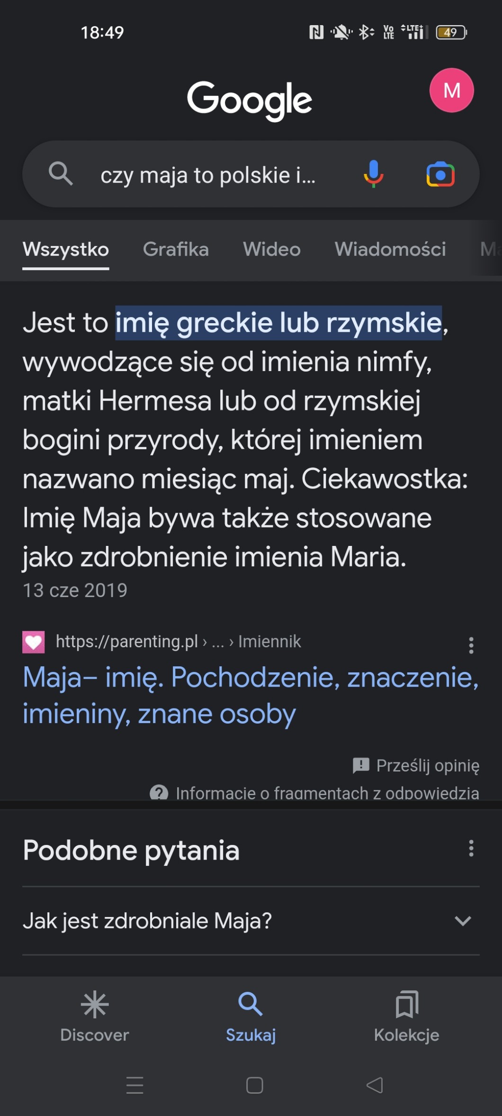502x1116 pixels.
Task: Open options menu for parenting.pl result
Action: 471,645
